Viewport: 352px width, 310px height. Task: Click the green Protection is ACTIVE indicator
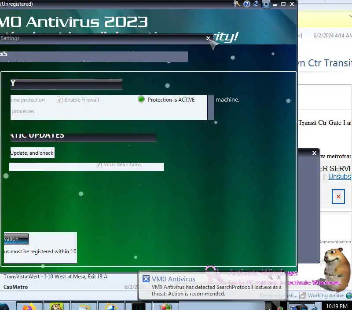[141, 99]
